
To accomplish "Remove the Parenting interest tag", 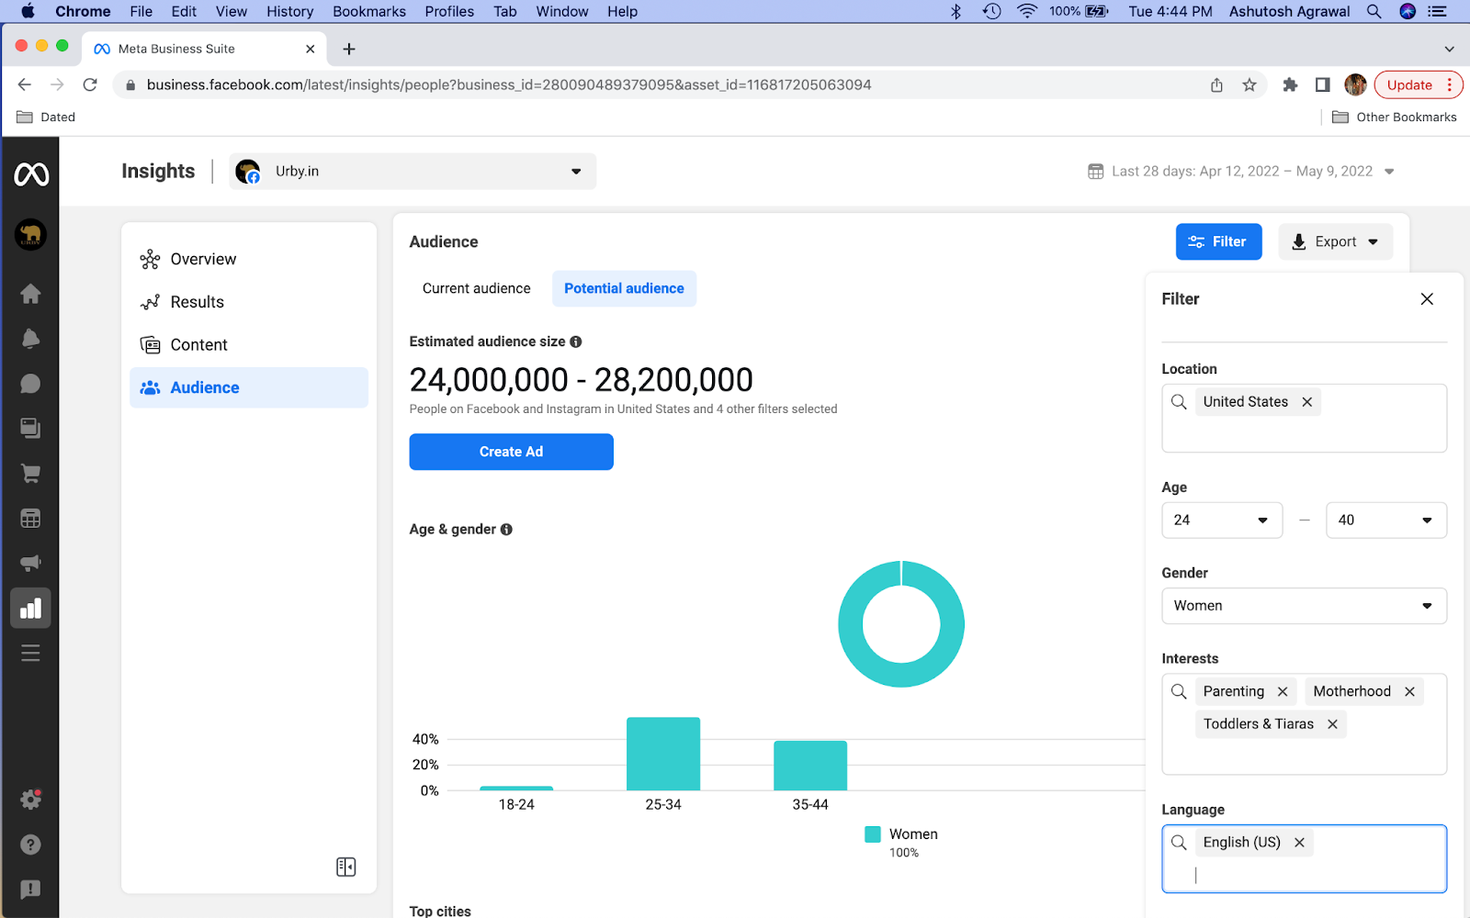I will [x=1283, y=691].
